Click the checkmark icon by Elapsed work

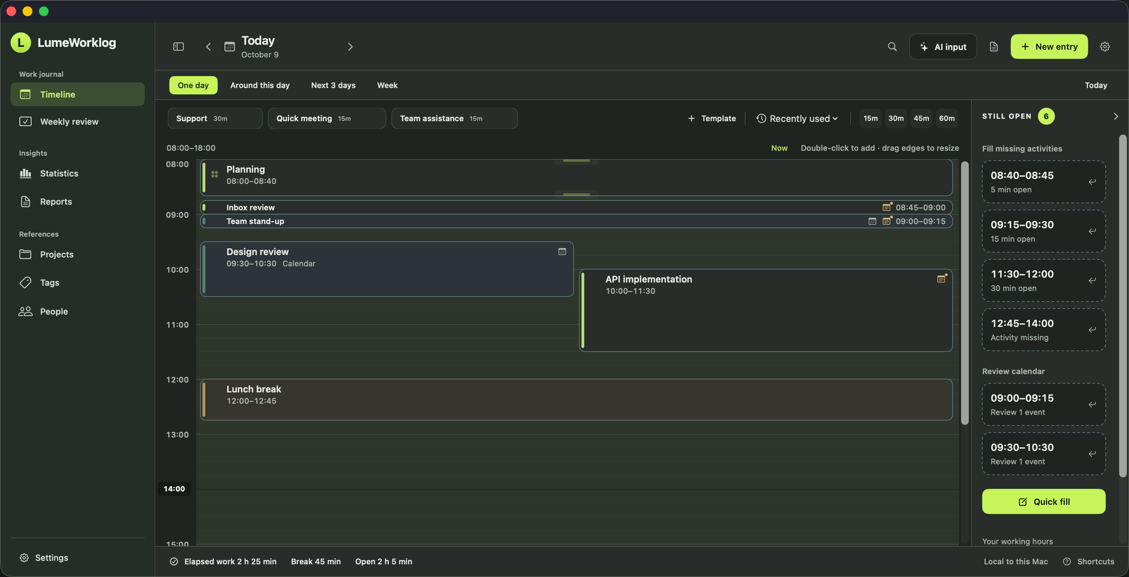174,561
